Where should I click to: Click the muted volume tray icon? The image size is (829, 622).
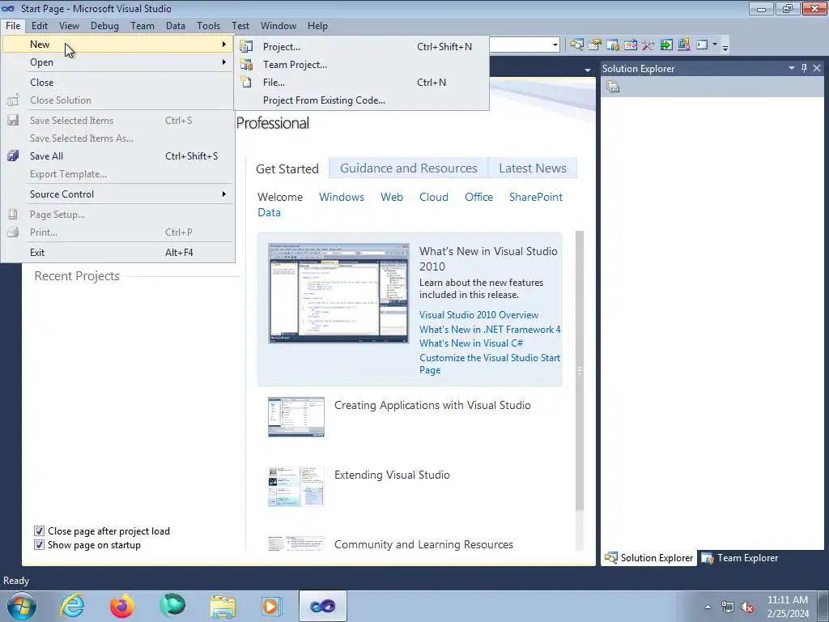pos(747,607)
